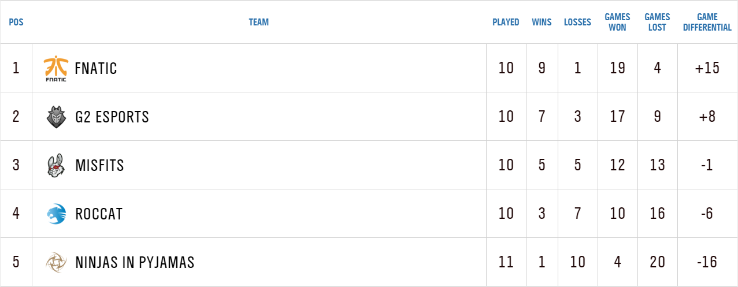The height and width of the screenshot is (287, 738).
Task: Click the Fnatic team logo
Action: pos(55,68)
